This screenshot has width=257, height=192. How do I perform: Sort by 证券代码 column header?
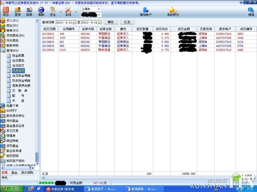click(88, 29)
